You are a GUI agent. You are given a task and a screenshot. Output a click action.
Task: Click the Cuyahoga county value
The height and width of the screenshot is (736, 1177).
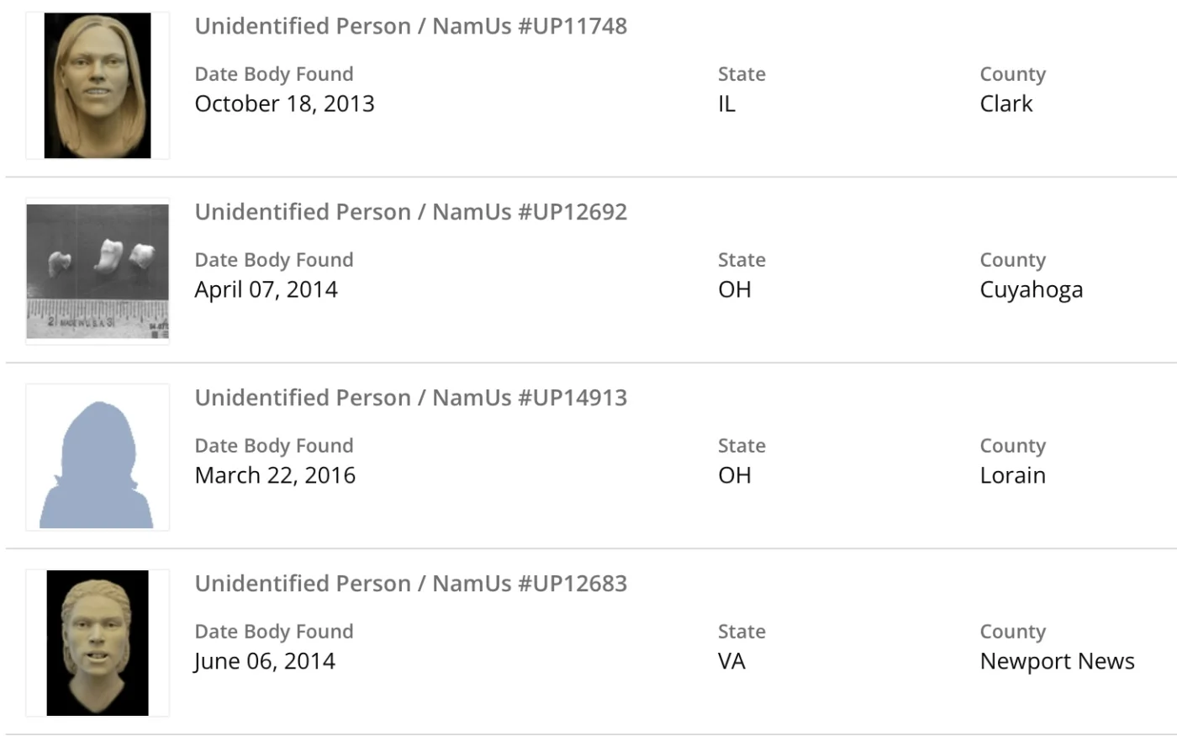point(1031,290)
